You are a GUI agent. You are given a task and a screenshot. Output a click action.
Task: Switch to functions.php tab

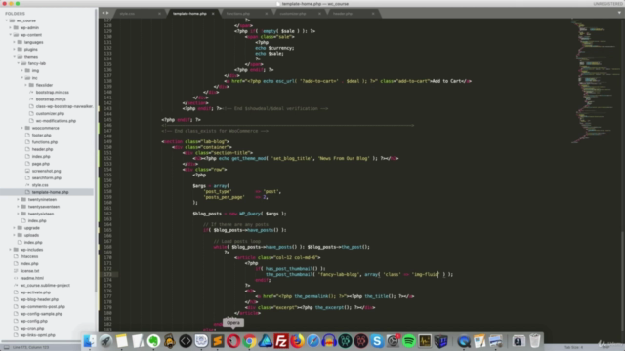coord(238,13)
